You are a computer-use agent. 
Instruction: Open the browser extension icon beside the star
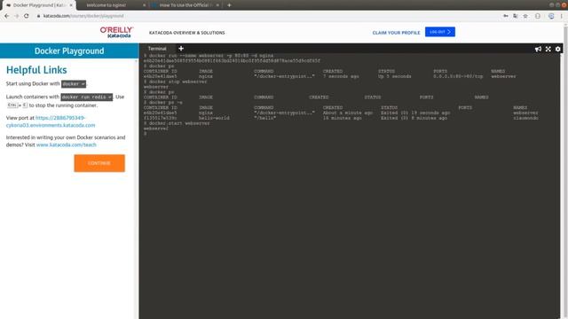pyautogui.click(x=538, y=16)
